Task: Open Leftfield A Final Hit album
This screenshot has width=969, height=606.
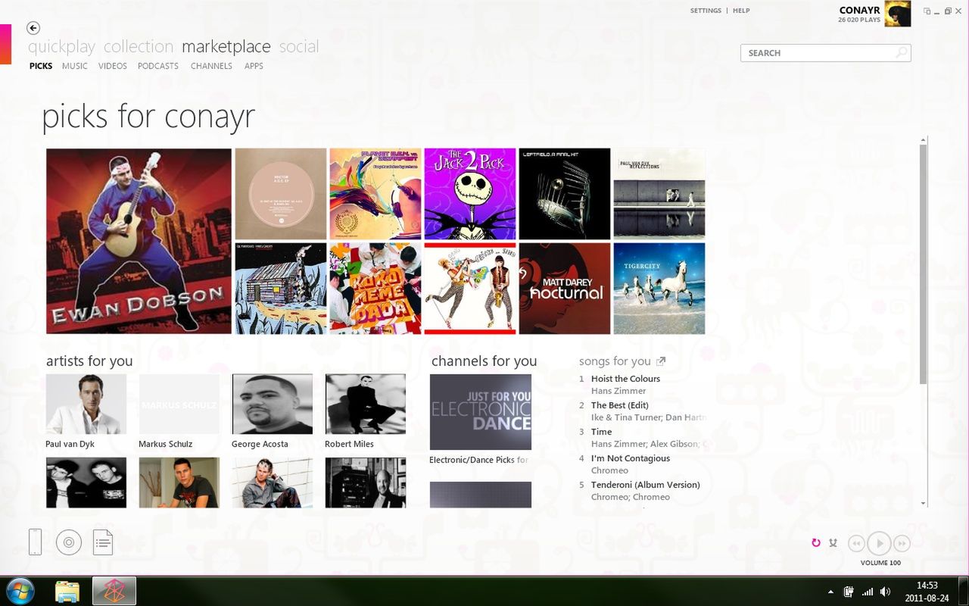Action: click(565, 194)
